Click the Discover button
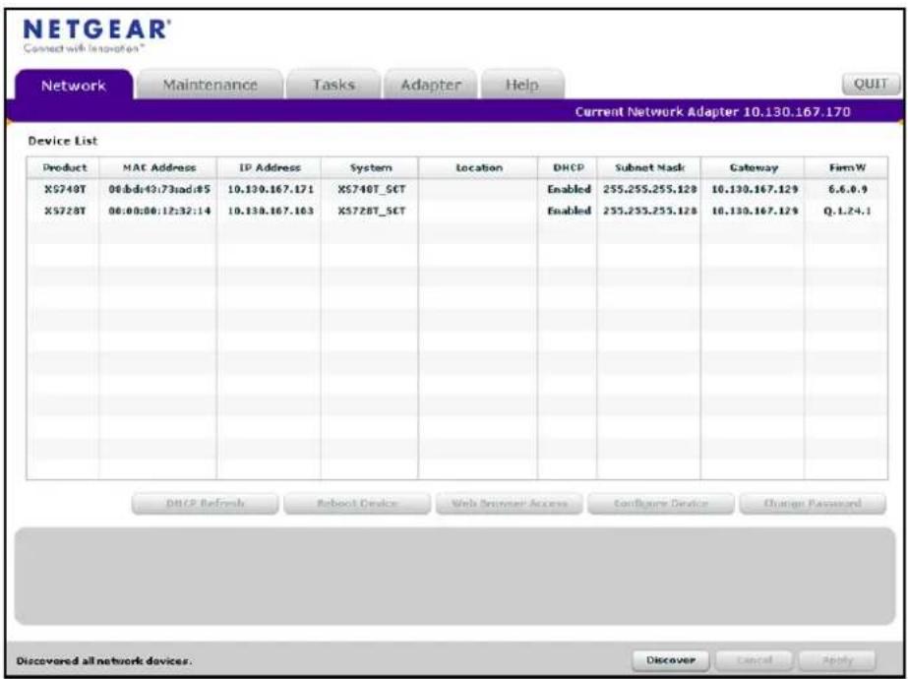 click(x=671, y=660)
